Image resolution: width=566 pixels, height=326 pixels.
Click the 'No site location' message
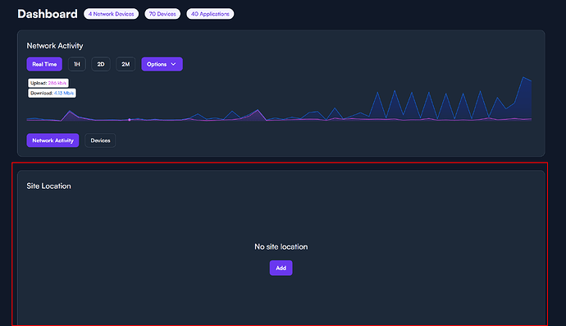click(x=281, y=247)
